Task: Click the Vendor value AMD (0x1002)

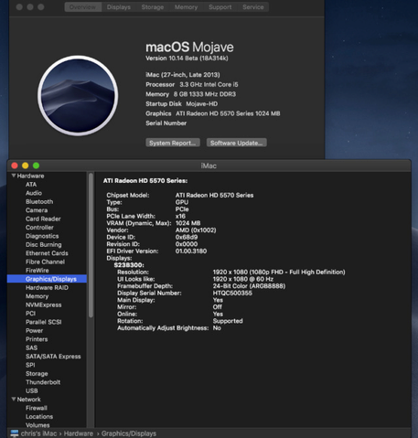Action: coord(196,230)
